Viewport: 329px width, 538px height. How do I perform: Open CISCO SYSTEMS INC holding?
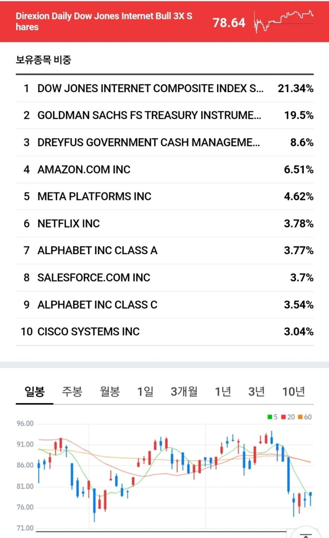point(88,332)
